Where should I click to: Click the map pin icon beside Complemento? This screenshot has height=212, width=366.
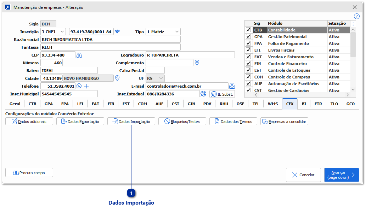pyautogui.click(x=197, y=63)
